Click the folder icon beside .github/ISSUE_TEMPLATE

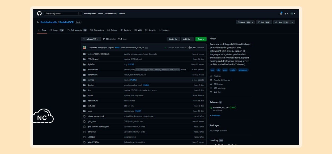pyautogui.click(x=84, y=54)
